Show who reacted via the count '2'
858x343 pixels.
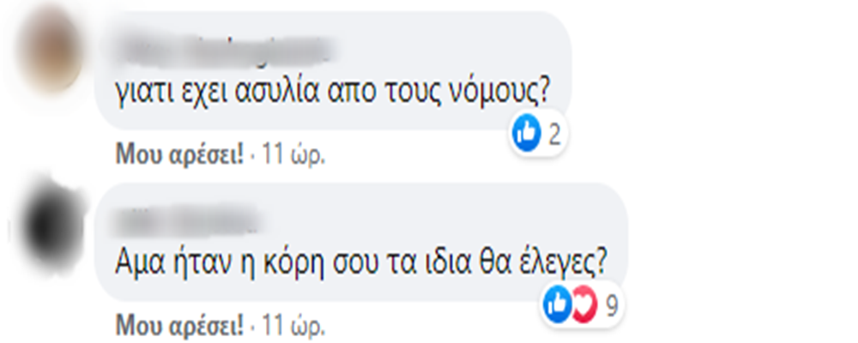pyautogui.click(x=554, y=135)
